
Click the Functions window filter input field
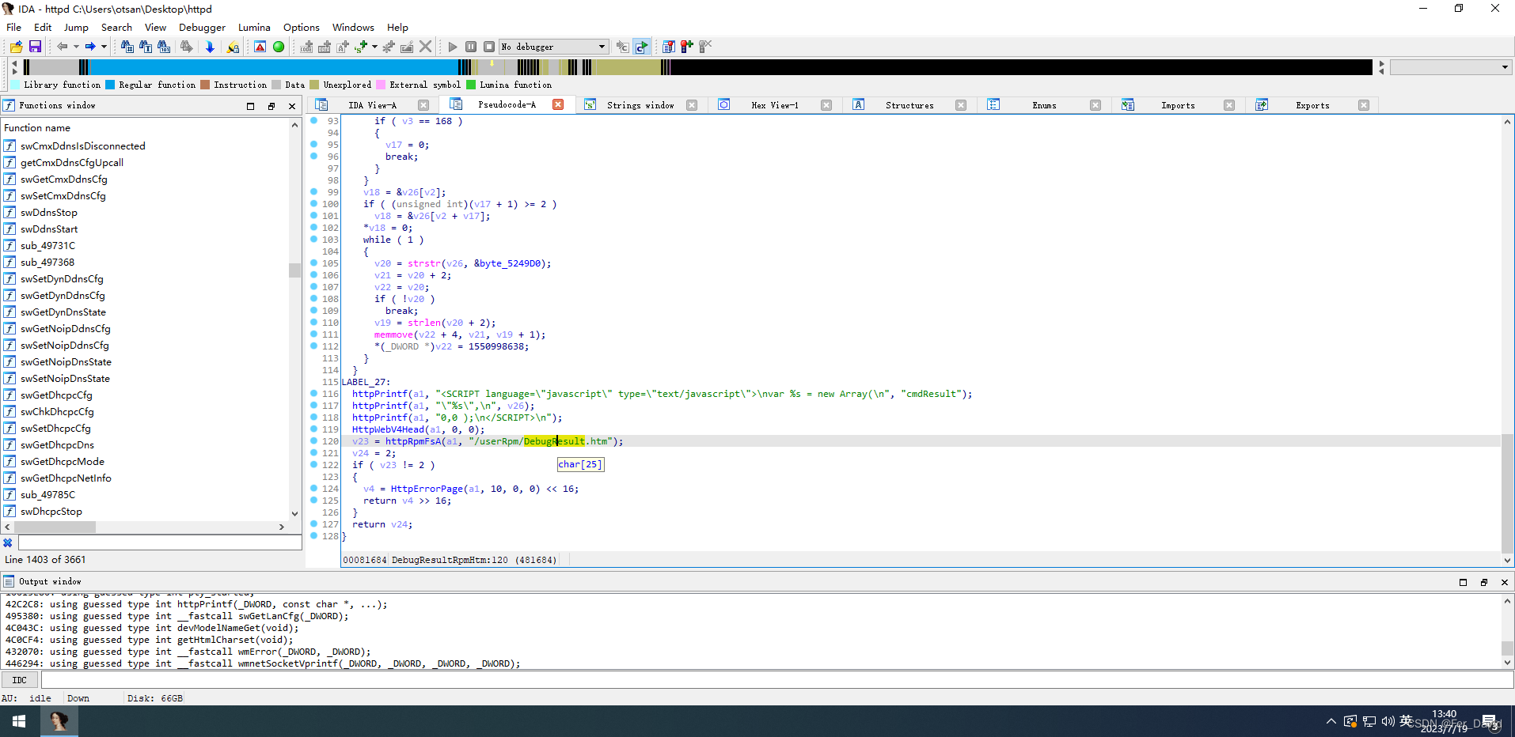click(160, 542)
